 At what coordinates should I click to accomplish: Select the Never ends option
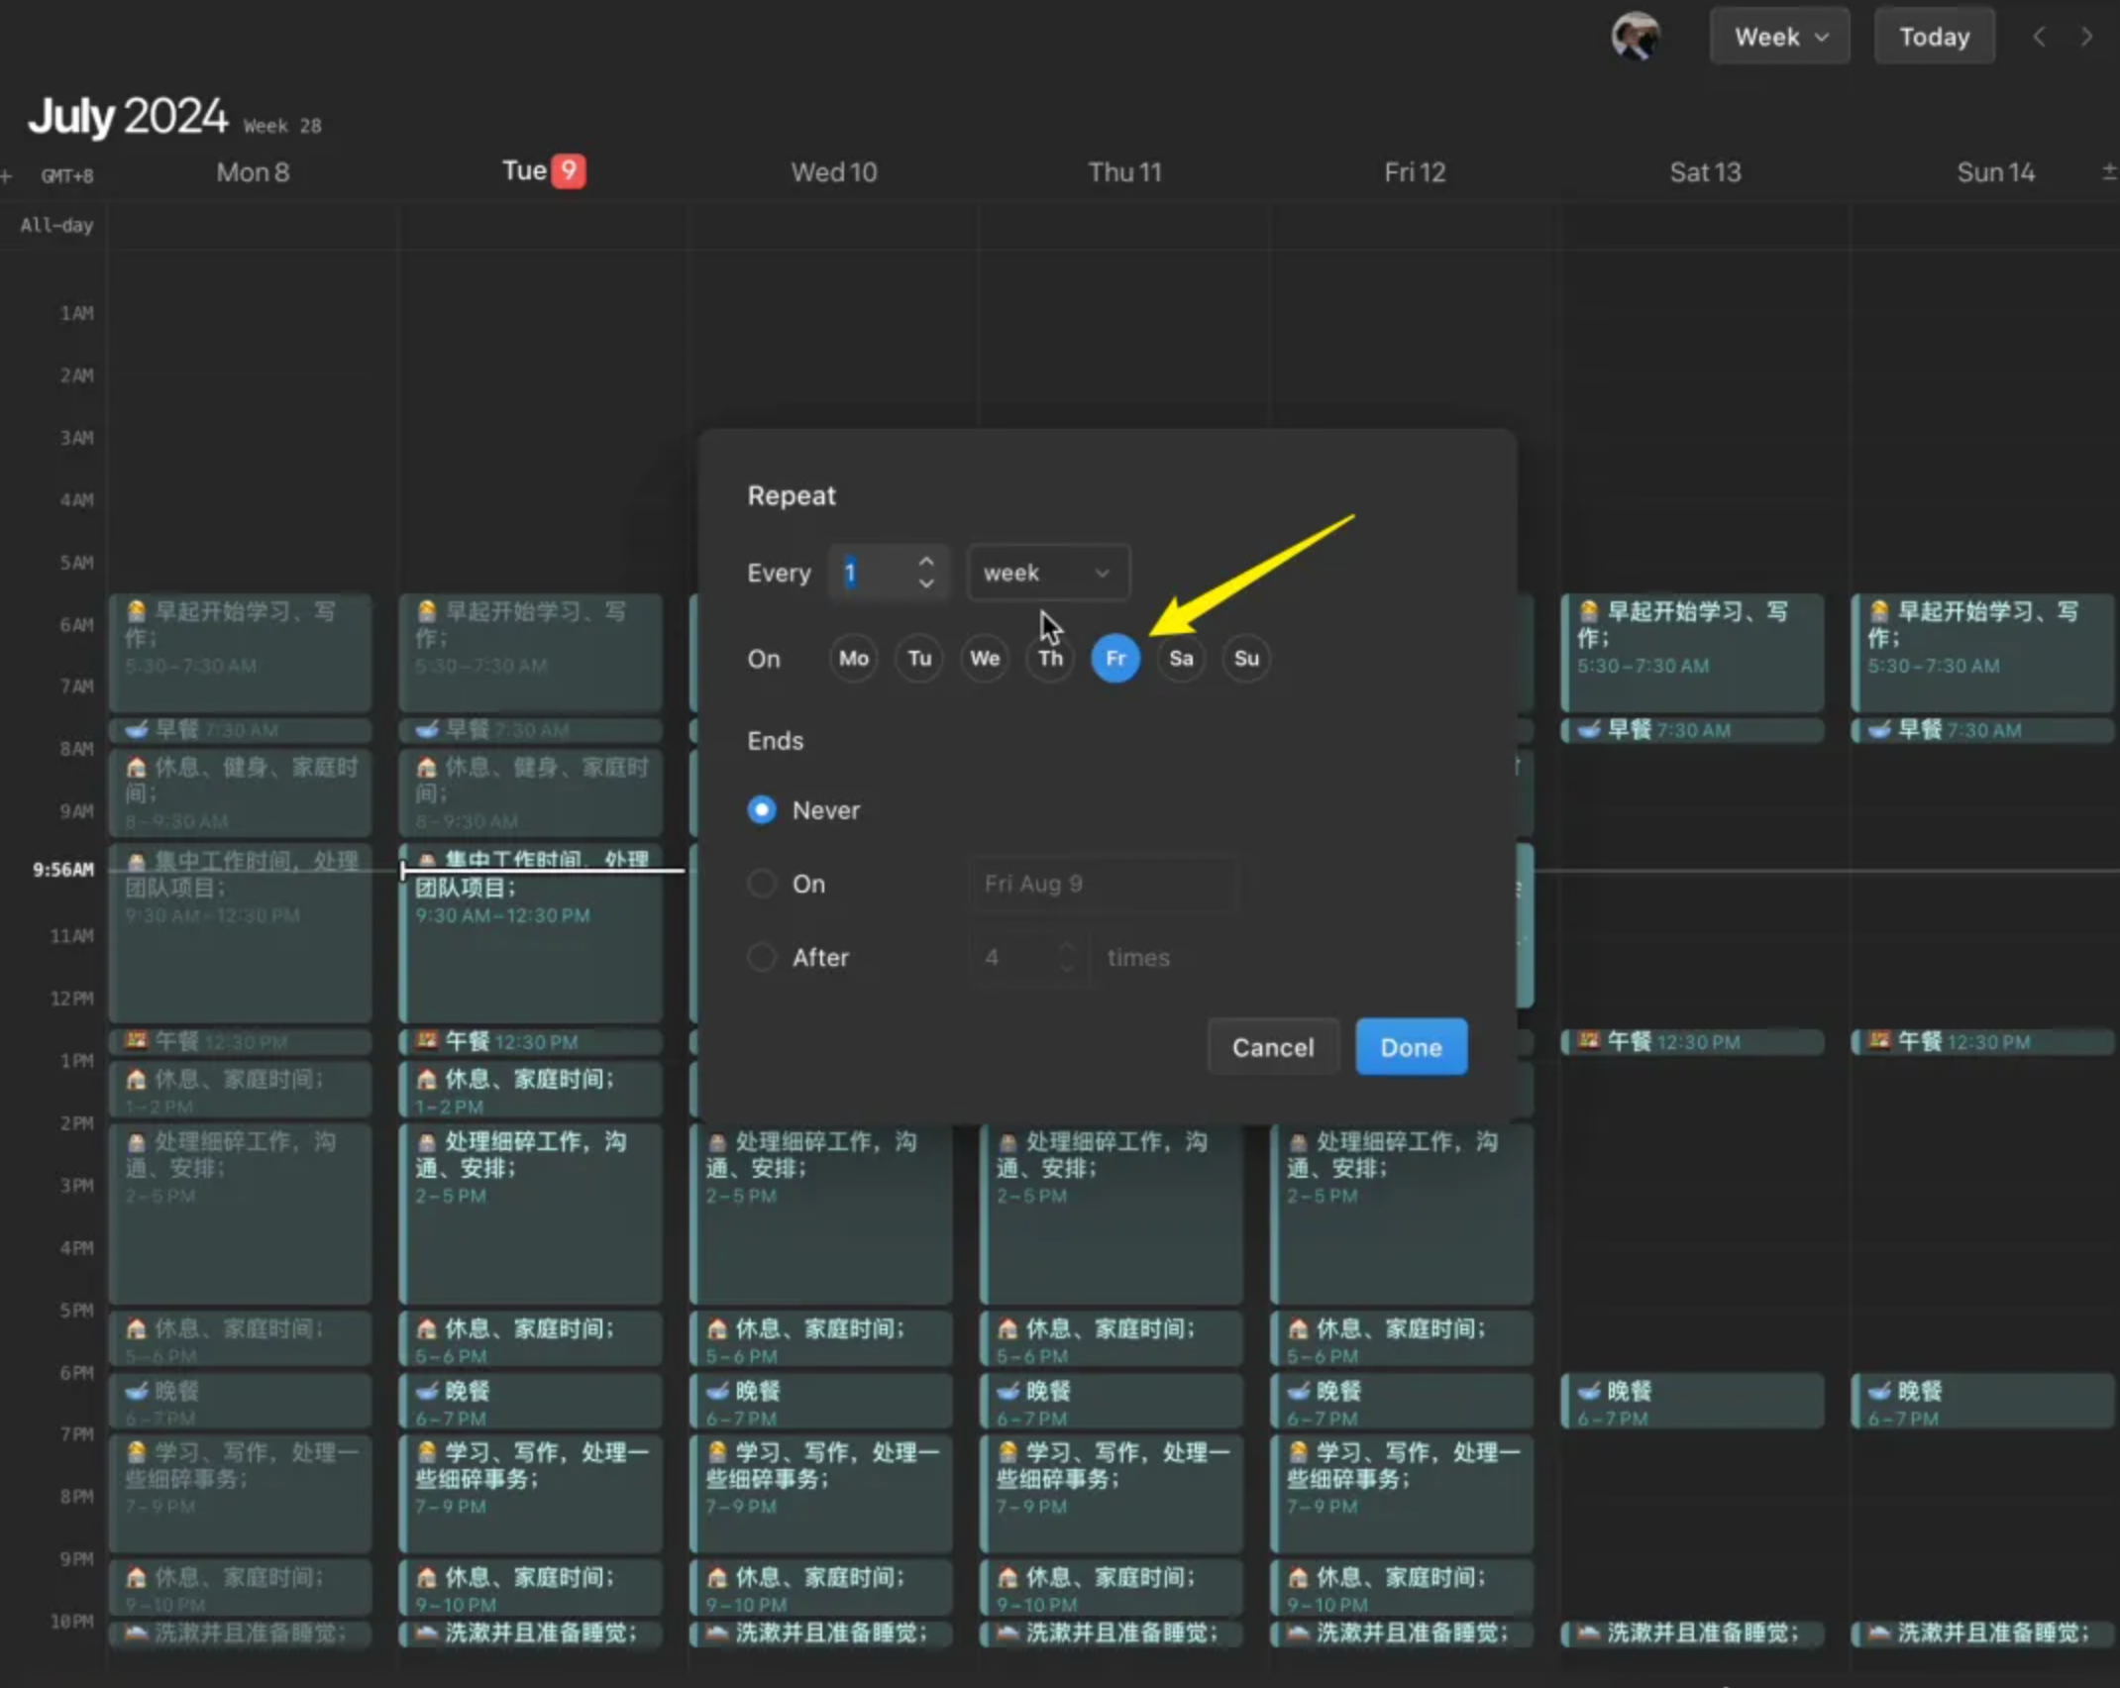(x=762, y=809)
